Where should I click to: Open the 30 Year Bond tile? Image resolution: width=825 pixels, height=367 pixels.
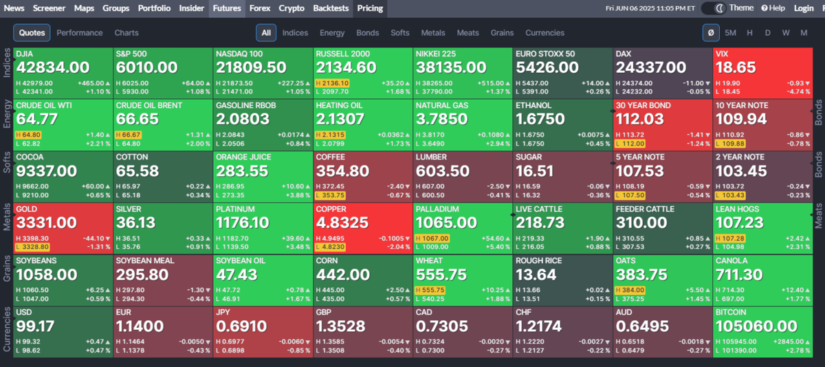click(662, 125)
